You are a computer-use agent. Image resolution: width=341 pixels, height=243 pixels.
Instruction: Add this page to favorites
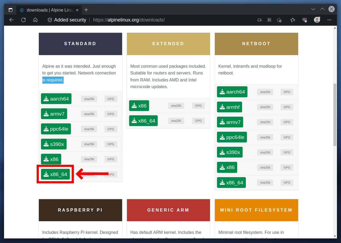pos(279,20)
